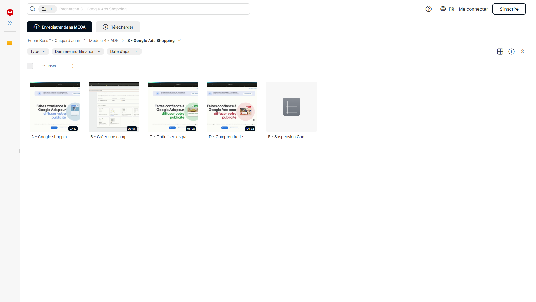Expand breadcrumb chevron after Google Ads Shopping
This screenshot has height=302, width=536.
(x=179, y=41)
